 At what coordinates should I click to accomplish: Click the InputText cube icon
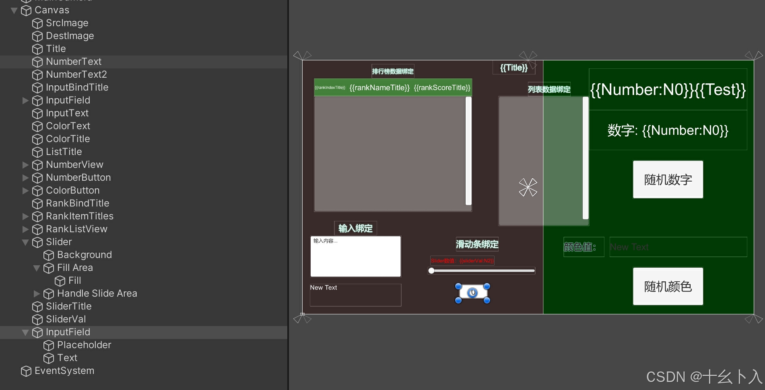pos(37,113)
